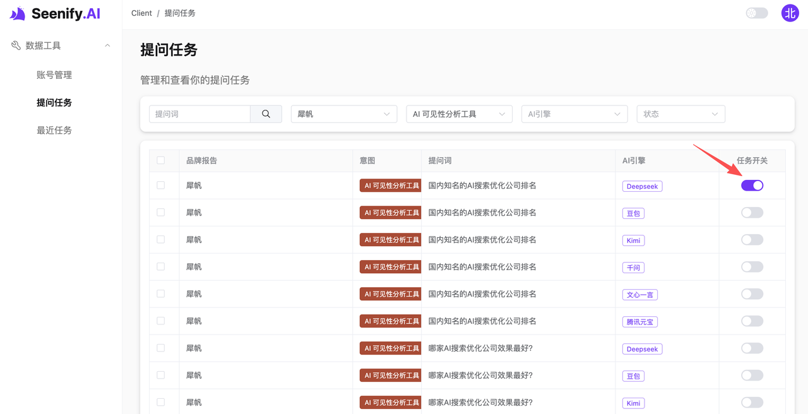
Task: Open the 犀帆 brand dropdown
Action: [343, 114]
